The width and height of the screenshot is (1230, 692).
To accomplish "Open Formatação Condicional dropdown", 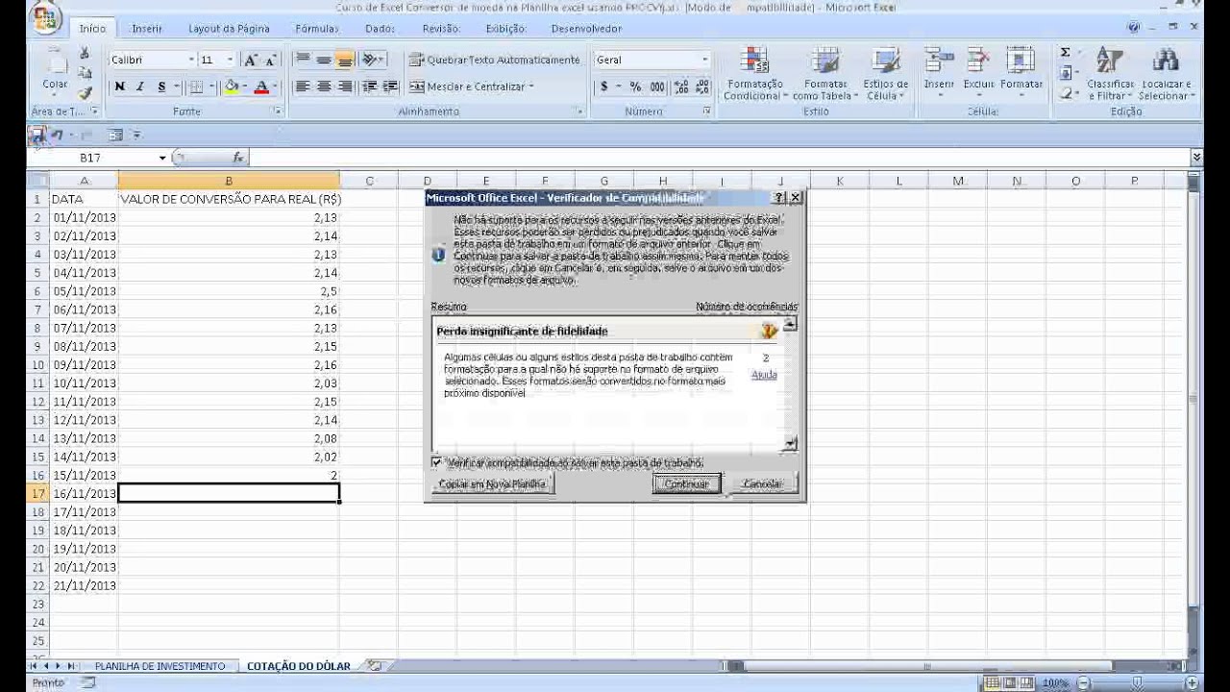I will (755, 73).
